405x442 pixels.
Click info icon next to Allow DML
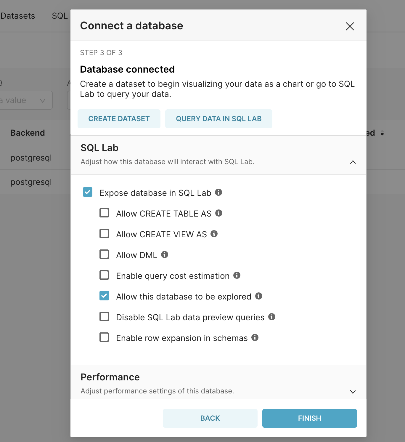165,254
